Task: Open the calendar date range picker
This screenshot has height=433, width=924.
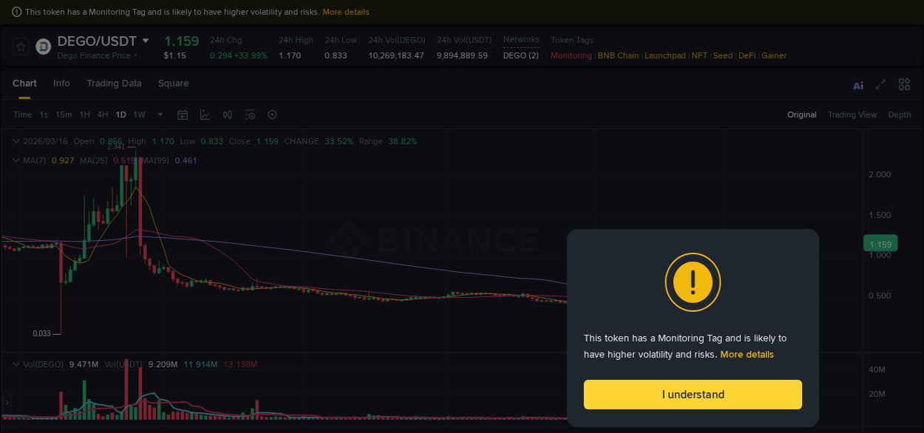Action: 183,115
